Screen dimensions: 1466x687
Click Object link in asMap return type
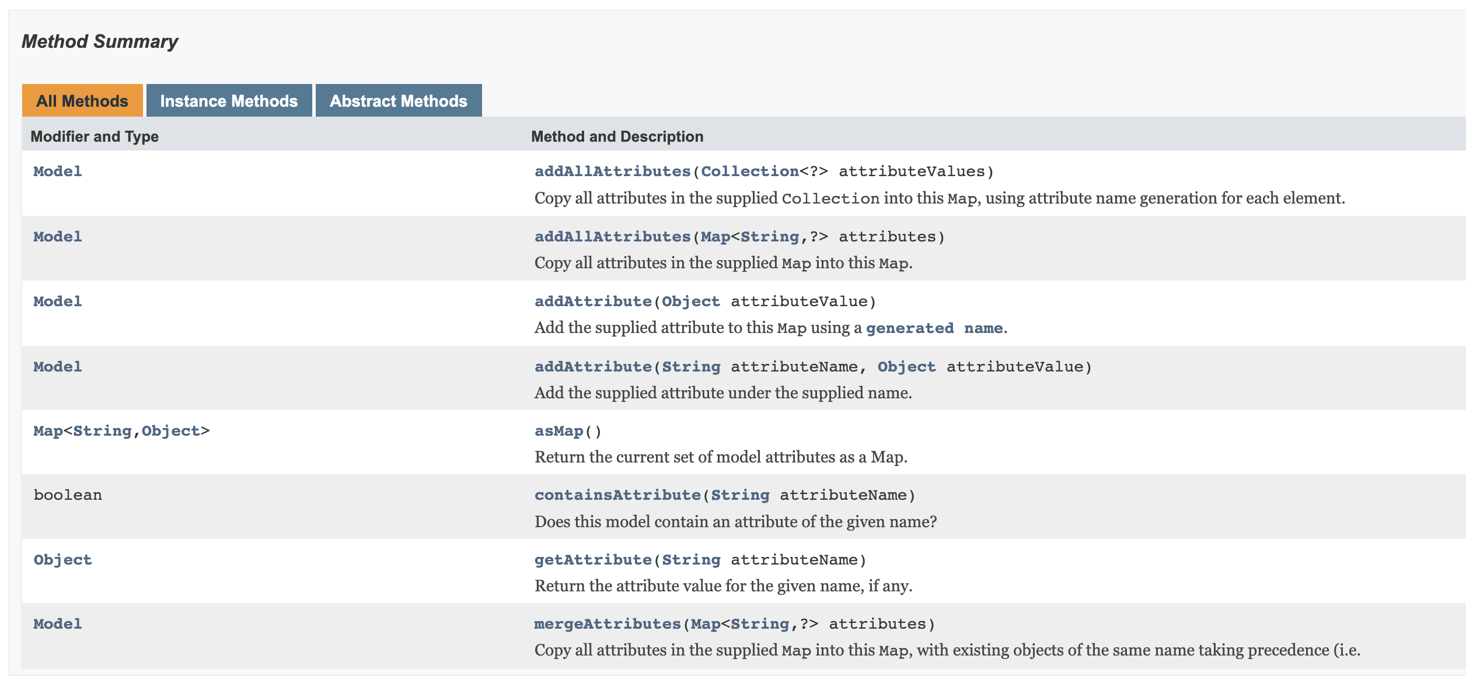170,431
